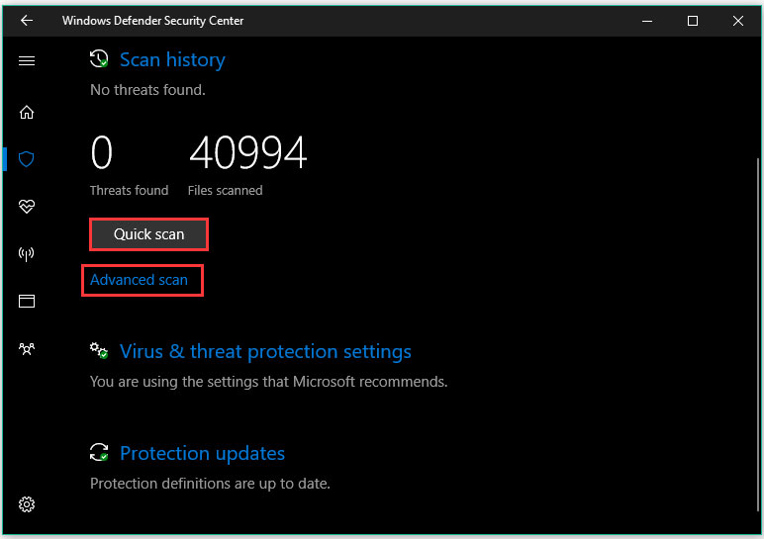The width and height of the screenshot is (764, 539).
Task: Minimize the Windows Defender Security Center window
Action: coord(648,21)
